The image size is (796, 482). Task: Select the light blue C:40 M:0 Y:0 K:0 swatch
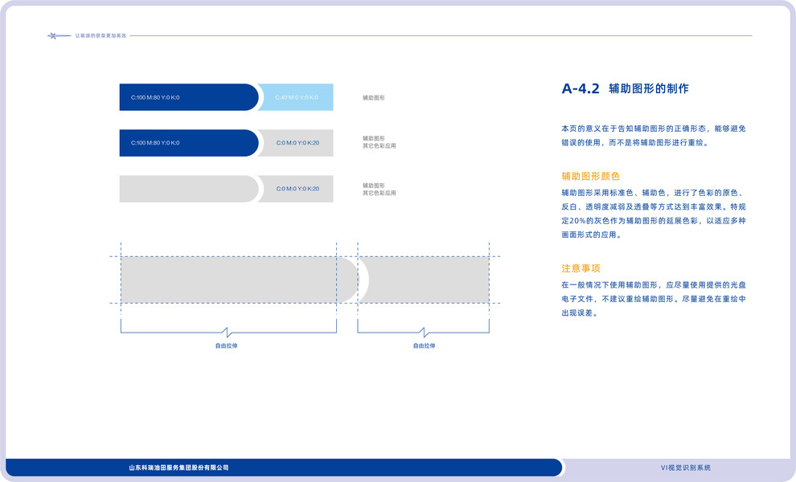tap(297, 97)
